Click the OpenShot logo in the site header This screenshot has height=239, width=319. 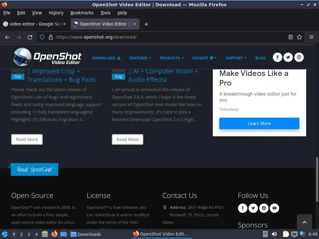click(x=47, y=57)
